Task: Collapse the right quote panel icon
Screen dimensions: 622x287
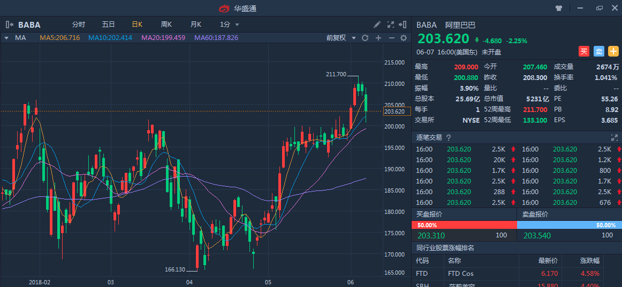Action: [x=403, y=25]
